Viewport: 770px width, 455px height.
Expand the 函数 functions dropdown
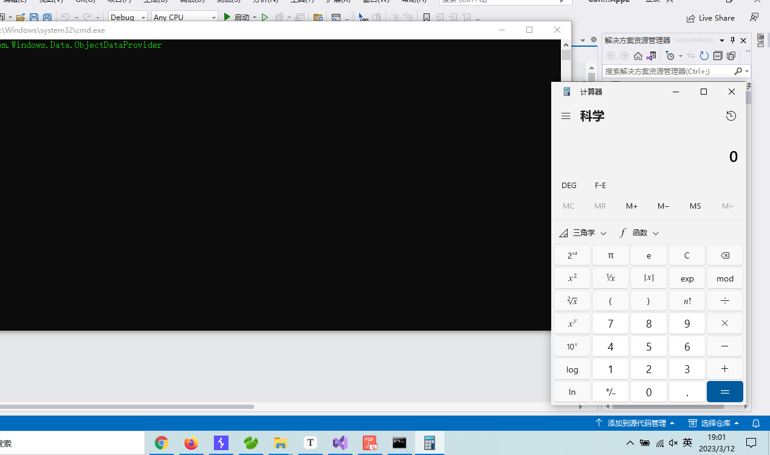(x=639, y=233)
